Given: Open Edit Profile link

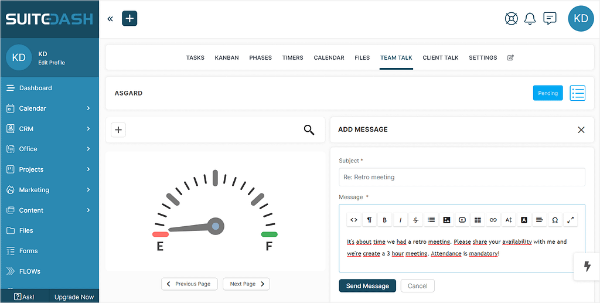Looking at the screenshot, I should [x=52, y=63].
